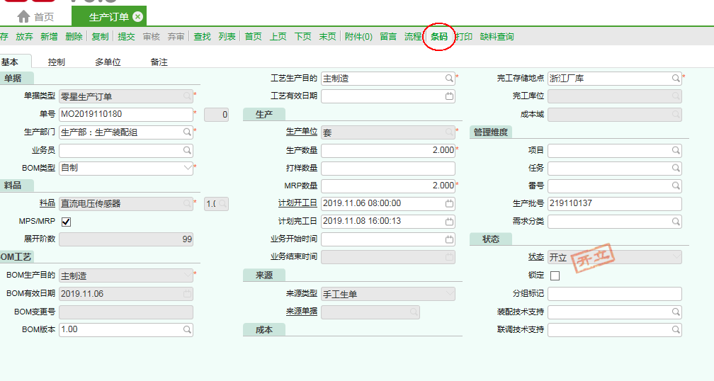The width and height of the screenshot is (714, 381).
Task: Click the search icon in 工艺生产目的 field
Action: [449, 78]
